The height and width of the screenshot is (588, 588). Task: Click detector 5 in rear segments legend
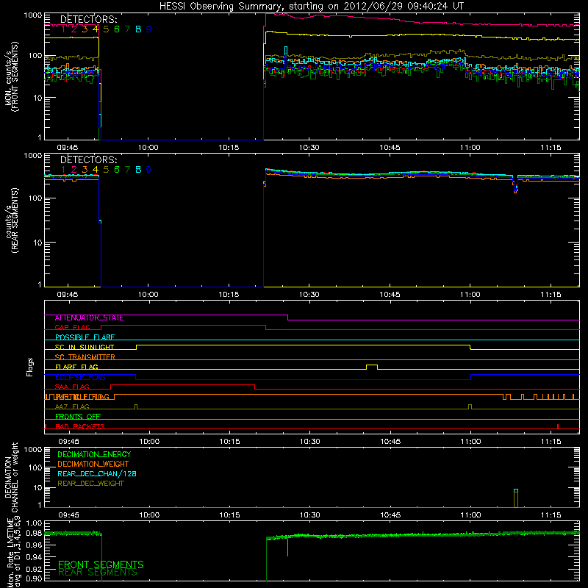[x=106, y=170]
